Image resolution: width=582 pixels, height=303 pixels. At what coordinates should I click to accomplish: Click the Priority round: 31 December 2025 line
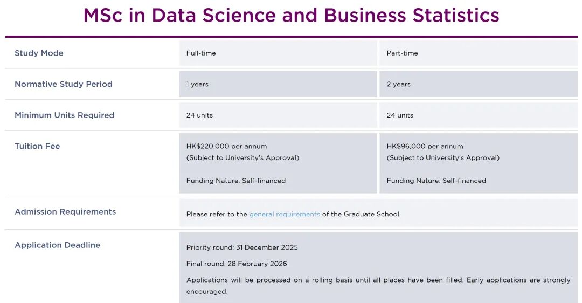[242, 247]
